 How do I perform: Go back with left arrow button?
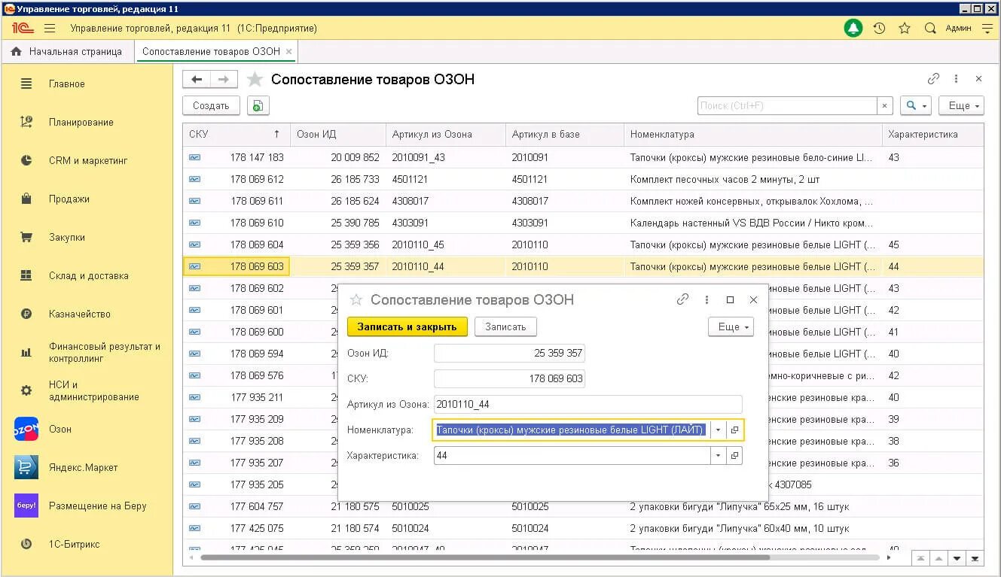197,79
